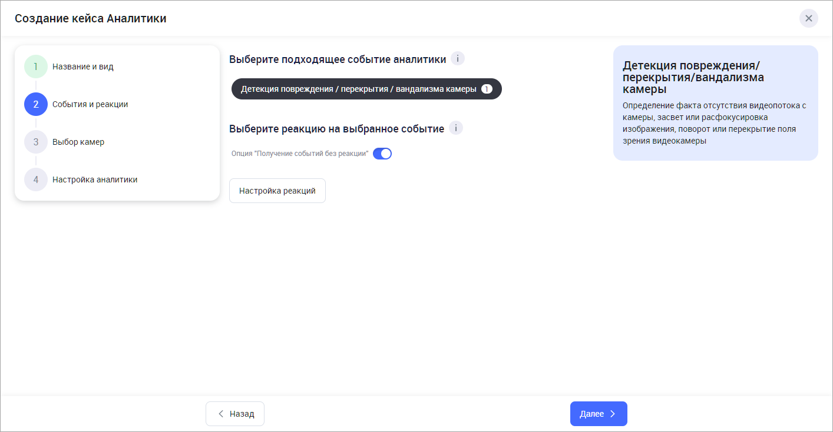
Task: Close the analytics case creation dialog
Action: pyautogui.click(x=808, y=18)
